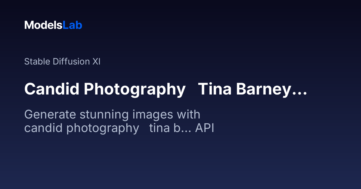The height and width of the screenshot is (189, 361).
Task: Click the "Xl" suffix in the subtitle
Action: coord(96,62)
